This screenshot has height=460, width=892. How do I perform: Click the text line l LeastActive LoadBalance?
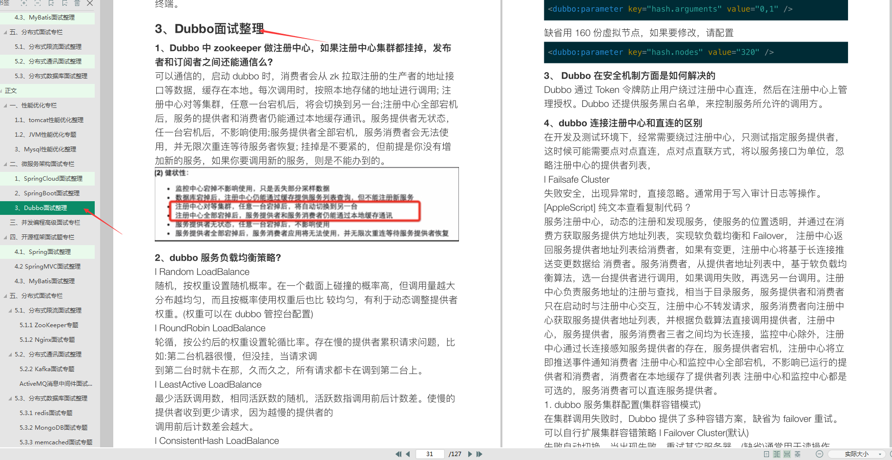click(x=208, y=385)
